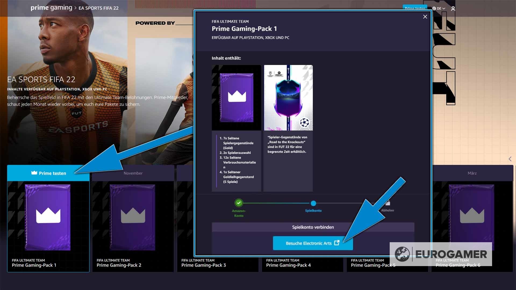
Task: Select the März tab
Action: click(472, 173)
